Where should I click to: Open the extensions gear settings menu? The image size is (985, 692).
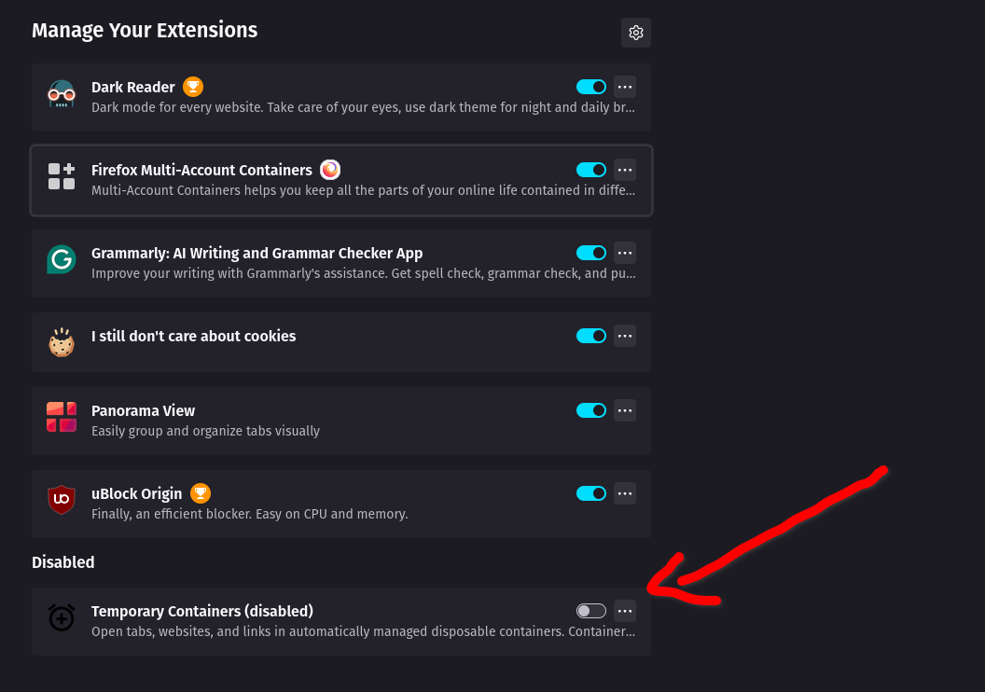(636, 33)
